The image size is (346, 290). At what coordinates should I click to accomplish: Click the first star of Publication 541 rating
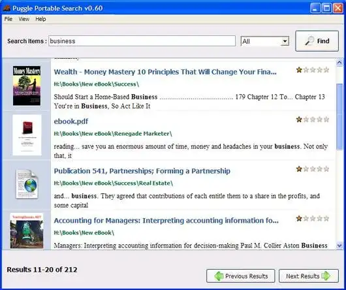point(299,169)
